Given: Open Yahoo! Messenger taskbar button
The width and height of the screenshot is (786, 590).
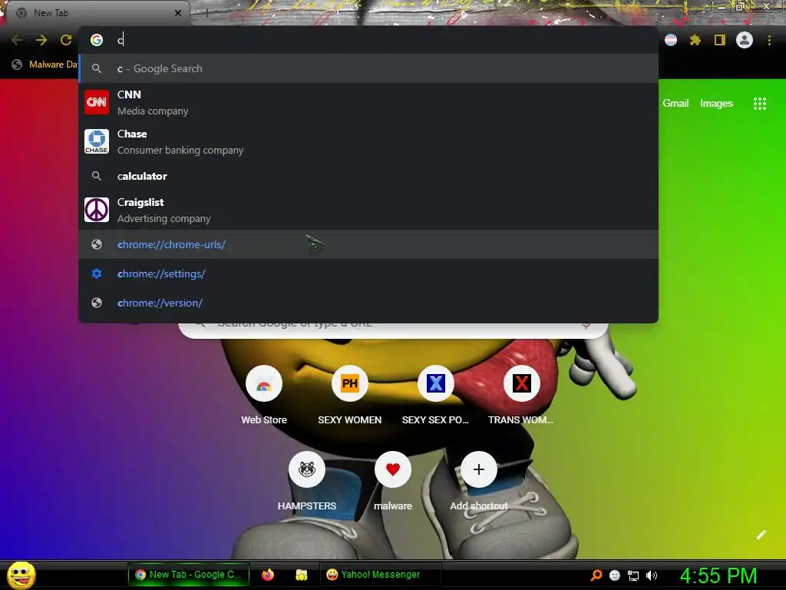Looking at the screenshot, I should (380, 575).
